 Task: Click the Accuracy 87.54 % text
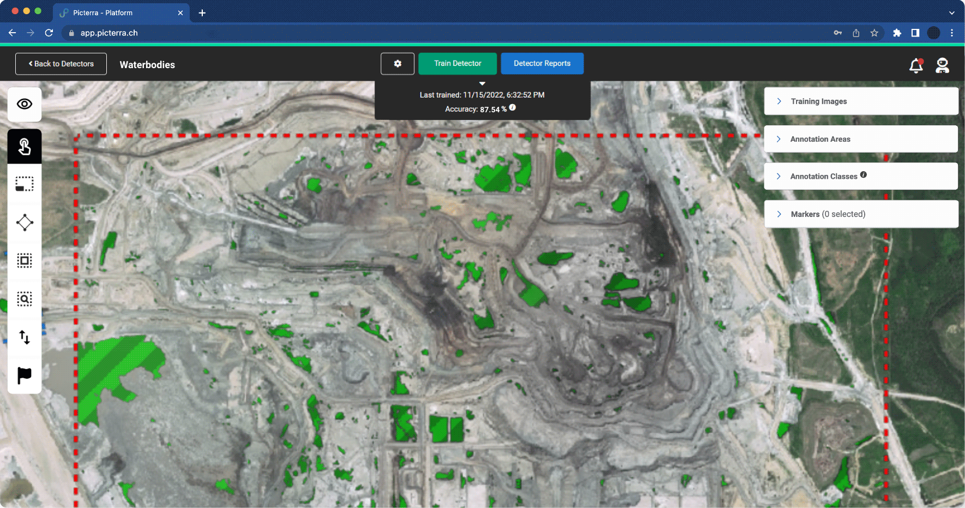point(476,109)
